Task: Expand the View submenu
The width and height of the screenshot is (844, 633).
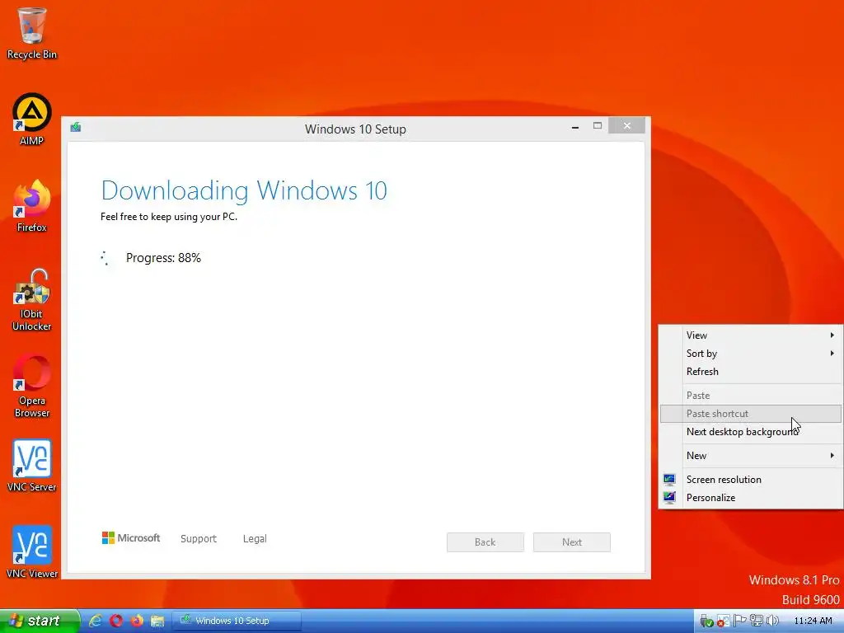Action: tap(751, 335)
